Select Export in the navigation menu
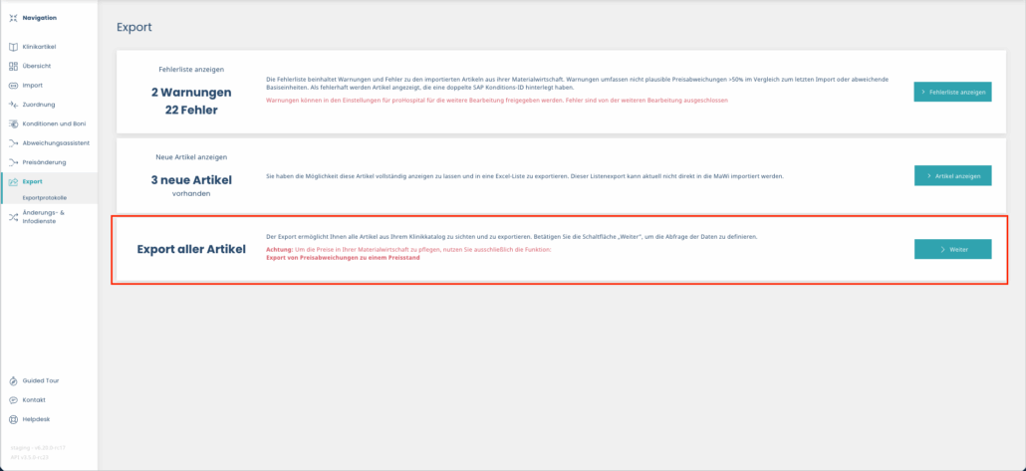 point(32,181)
